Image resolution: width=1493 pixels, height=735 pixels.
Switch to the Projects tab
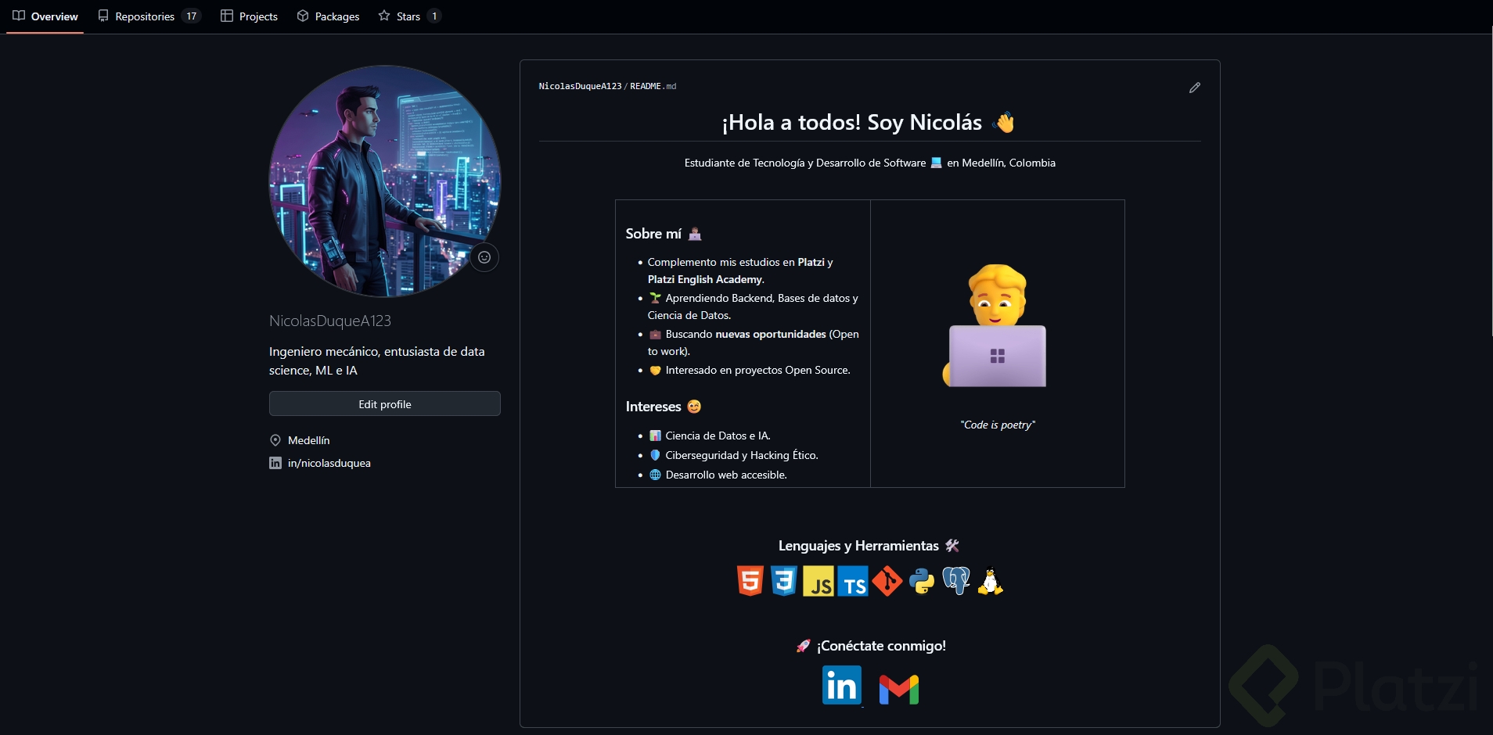click(x=249, y=16)
